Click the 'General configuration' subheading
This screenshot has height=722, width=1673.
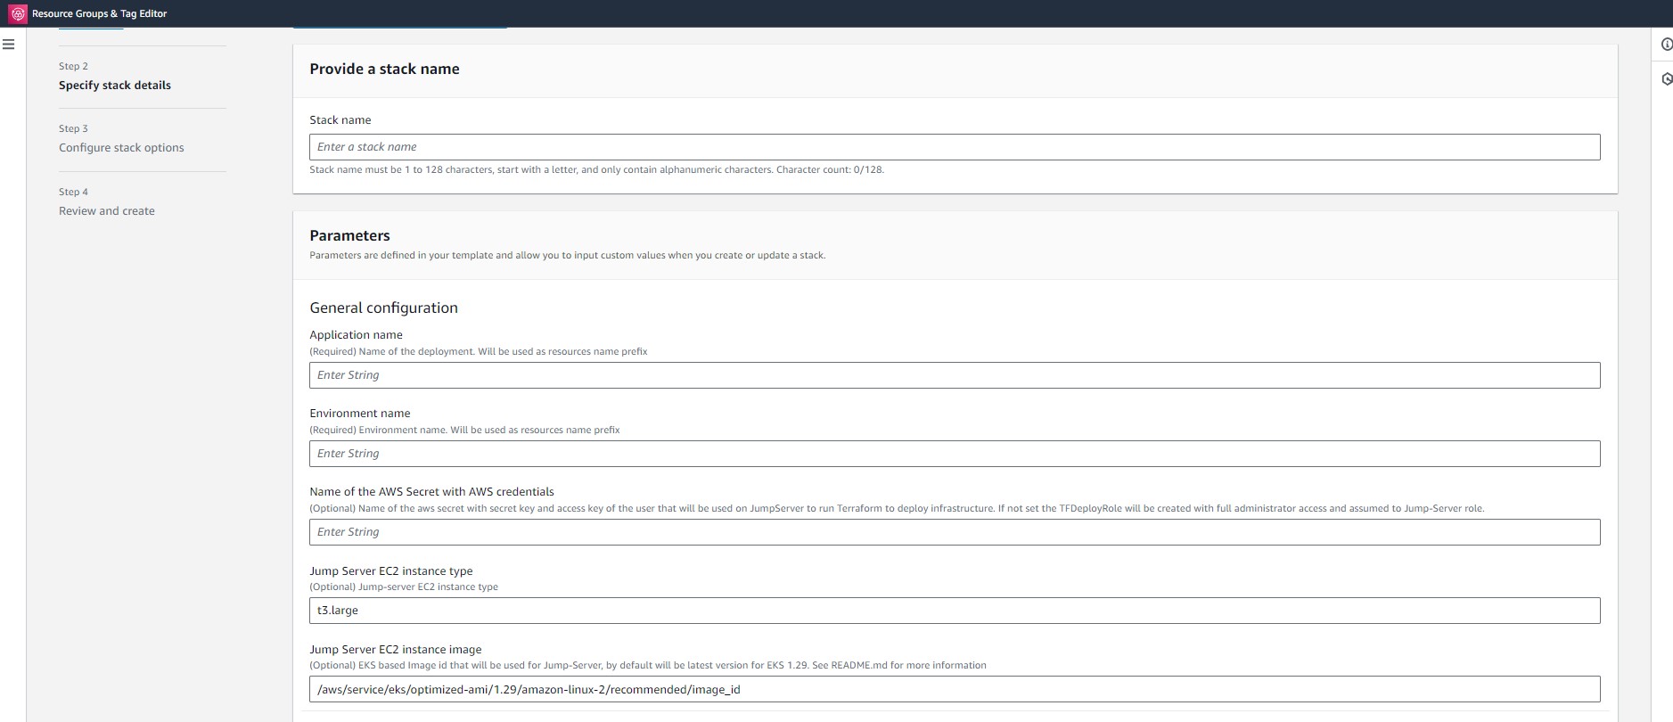383,308
